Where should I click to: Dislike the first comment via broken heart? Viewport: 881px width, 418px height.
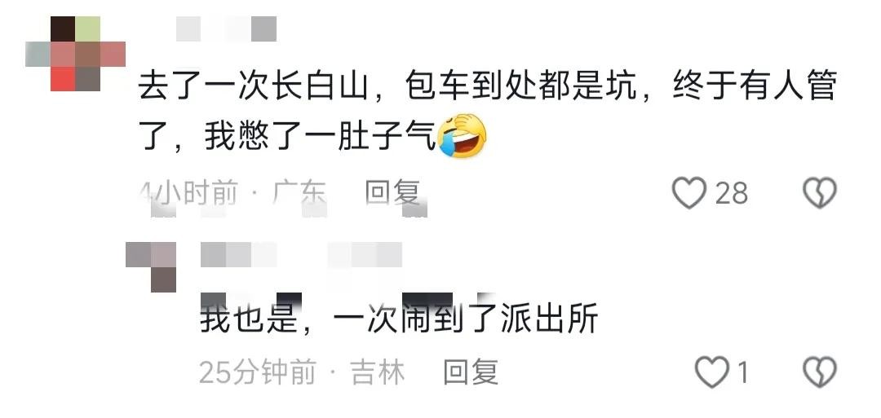tap(820, 193)
